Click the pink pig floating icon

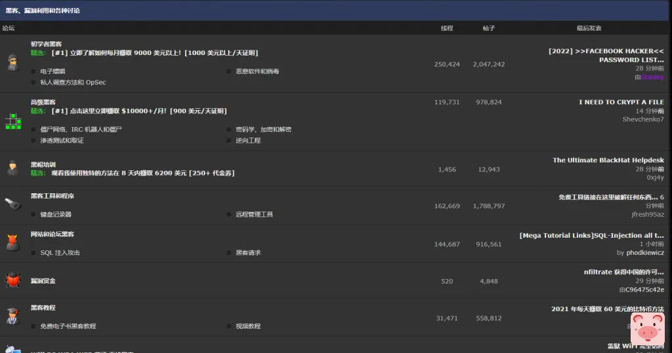pos(648,328)
